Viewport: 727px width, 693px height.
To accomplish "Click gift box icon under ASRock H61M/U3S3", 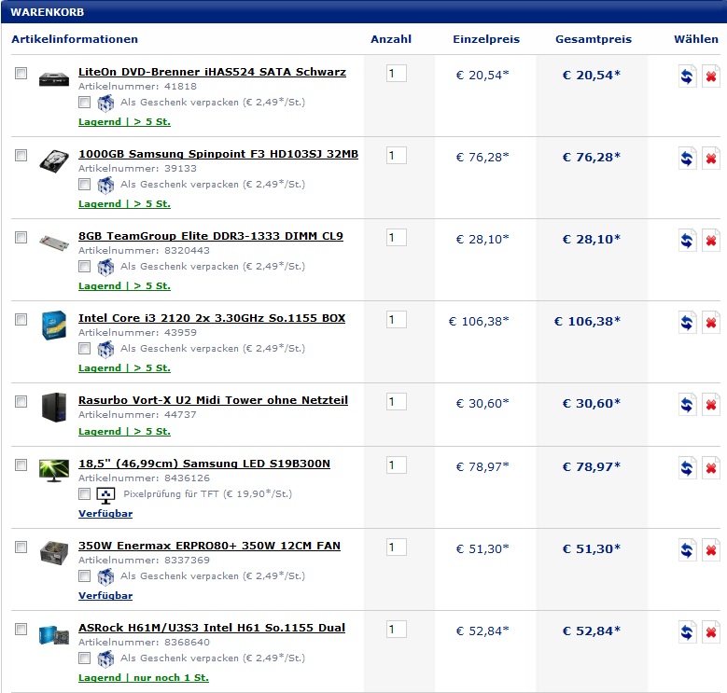I will [105, 658].
